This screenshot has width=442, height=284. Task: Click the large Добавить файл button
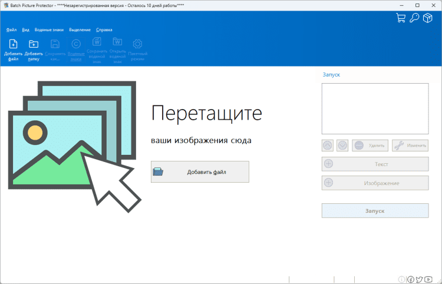point(200,172)
